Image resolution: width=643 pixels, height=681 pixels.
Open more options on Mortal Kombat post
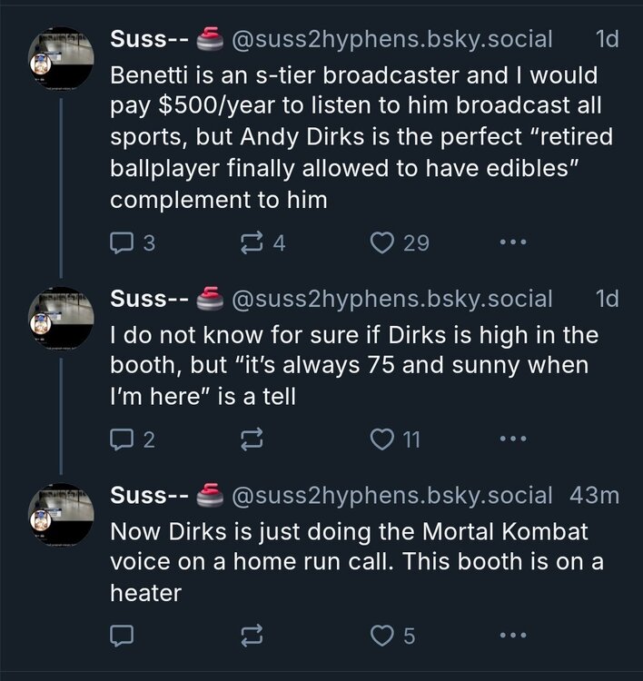513,636
